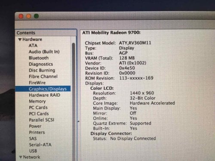Select ATA in the Hardware list

pos(33,46)
